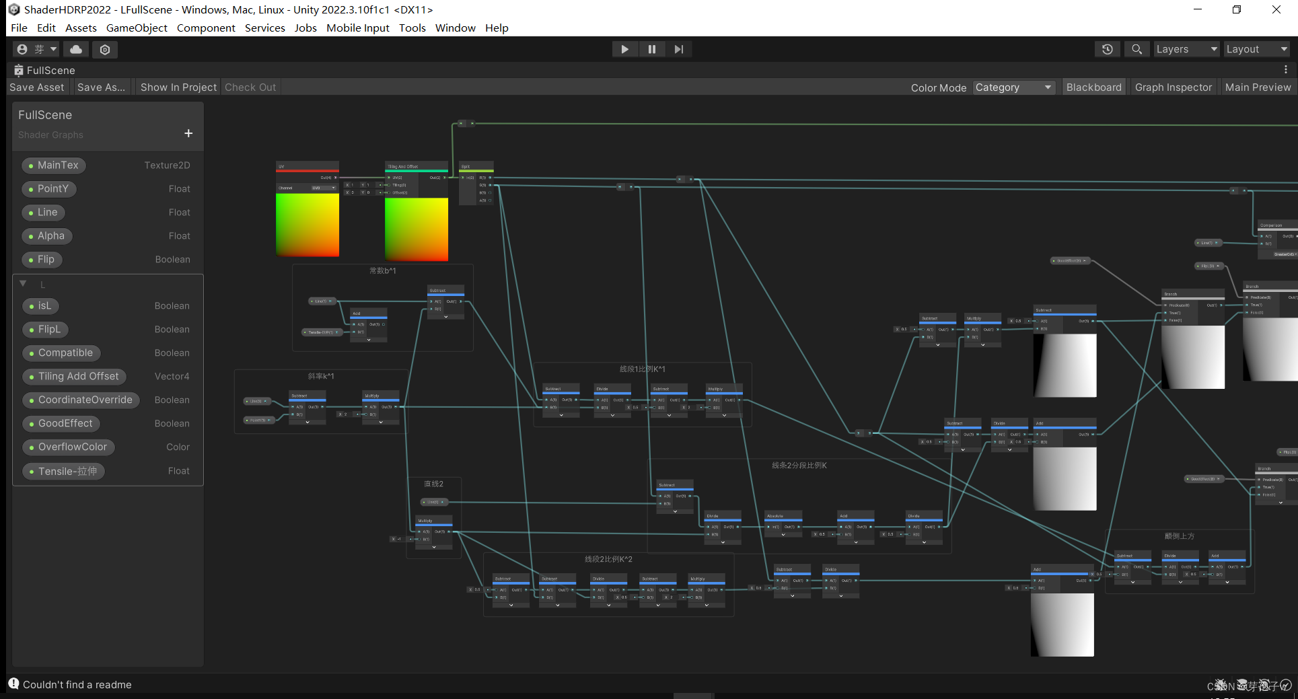
Task: Open Undo History icon
Action: (x=1108, y=49)
